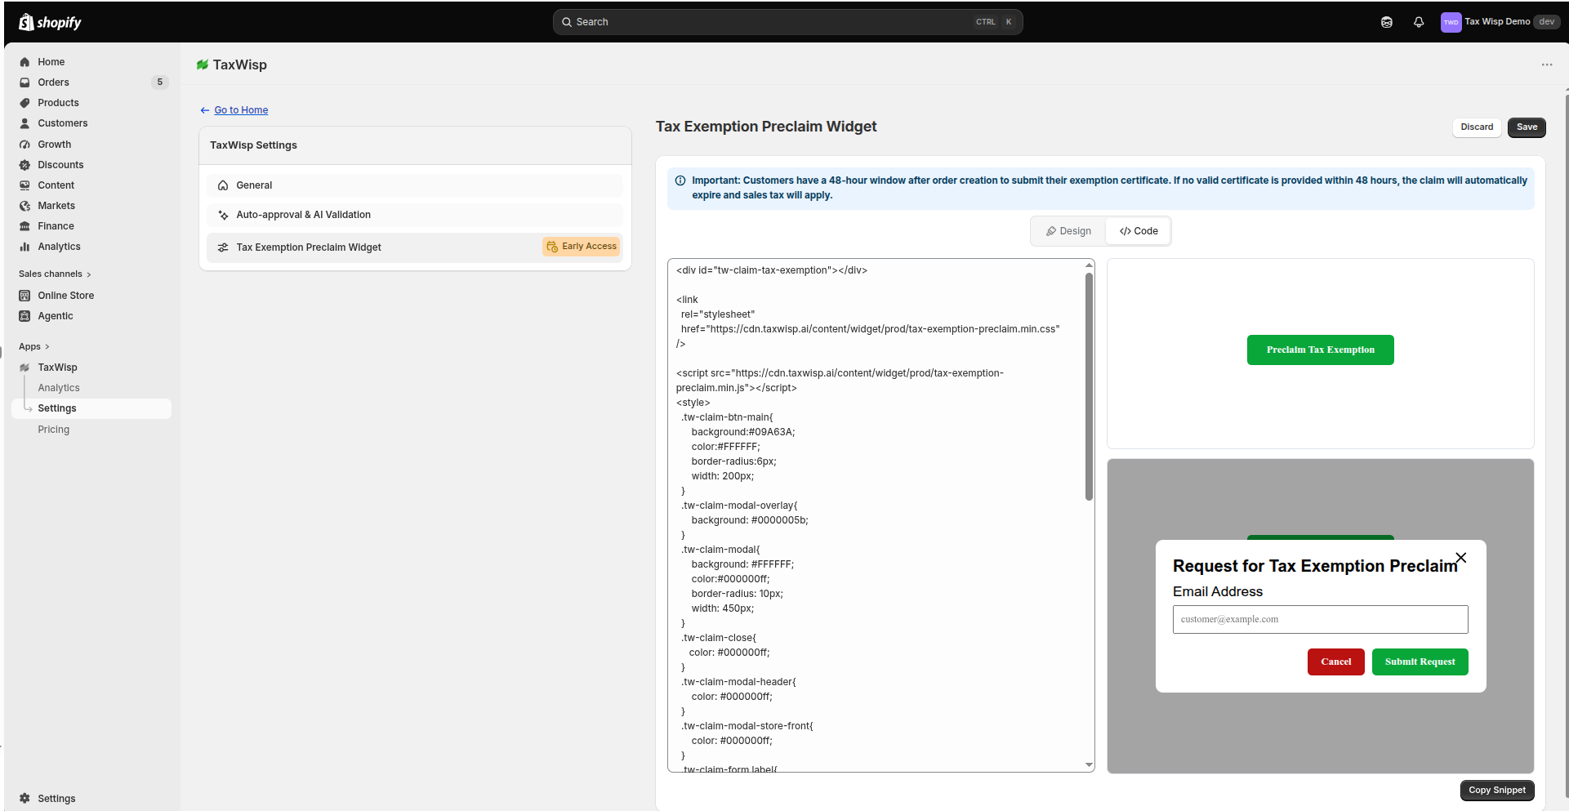Switch to the Design tab
Viewport: 1569px width, 811px height.
tap(1069, 231)
